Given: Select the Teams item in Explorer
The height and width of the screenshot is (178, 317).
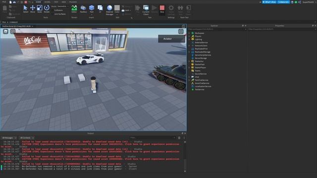Looking at the screenshot, I should tap(198, 71).
